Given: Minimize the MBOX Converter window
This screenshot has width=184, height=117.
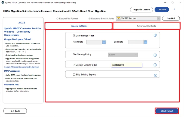Looking at the screenshot, I should pyautogui.click(x=165, y=2).
